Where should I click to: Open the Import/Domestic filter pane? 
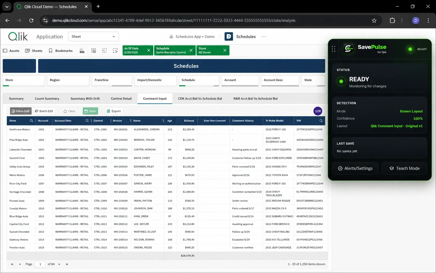155,81
